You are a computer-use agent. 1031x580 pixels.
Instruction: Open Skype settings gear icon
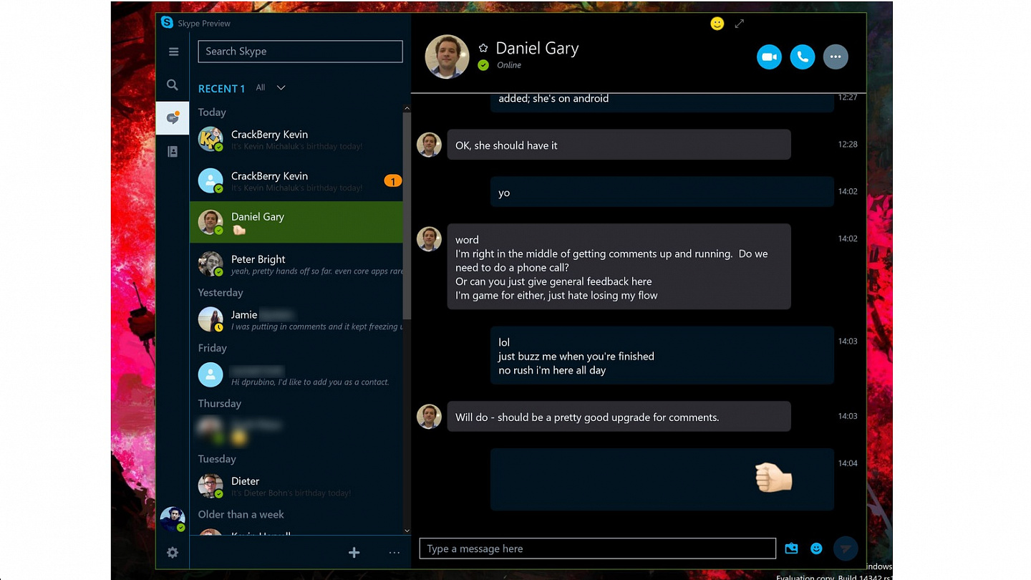173,553
